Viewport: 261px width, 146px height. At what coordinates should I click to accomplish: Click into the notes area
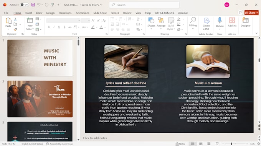pyautogui.click(x=170, y=138)
